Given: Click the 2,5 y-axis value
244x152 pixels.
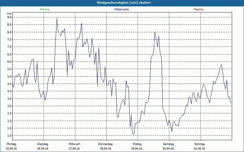Looking at the screenshot, I should click(x=9, y=113).
